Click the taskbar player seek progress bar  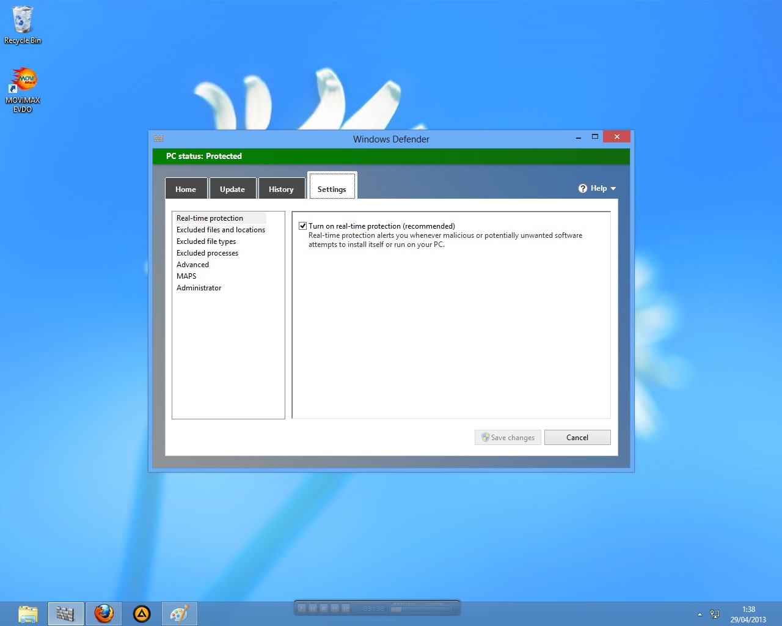tap(422, 609)
